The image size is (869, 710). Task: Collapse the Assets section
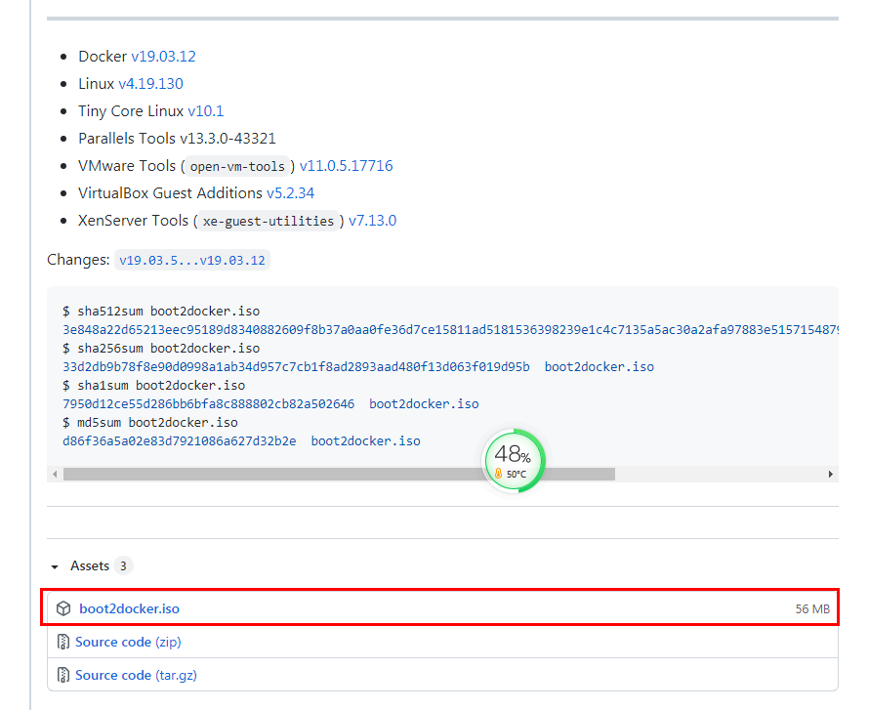pos(55,565)
